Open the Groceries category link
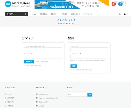This screenshot has height=108, width=131. [x=43, y=102]
